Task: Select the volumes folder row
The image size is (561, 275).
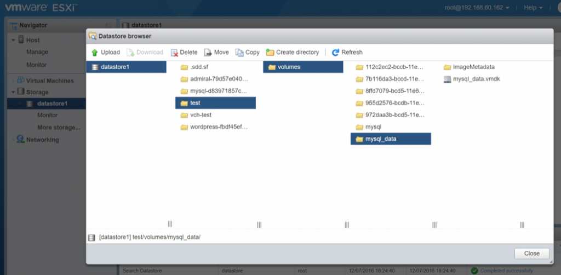Action: (x=303, y=67)
